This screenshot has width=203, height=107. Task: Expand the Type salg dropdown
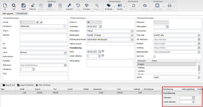[199, 35]
